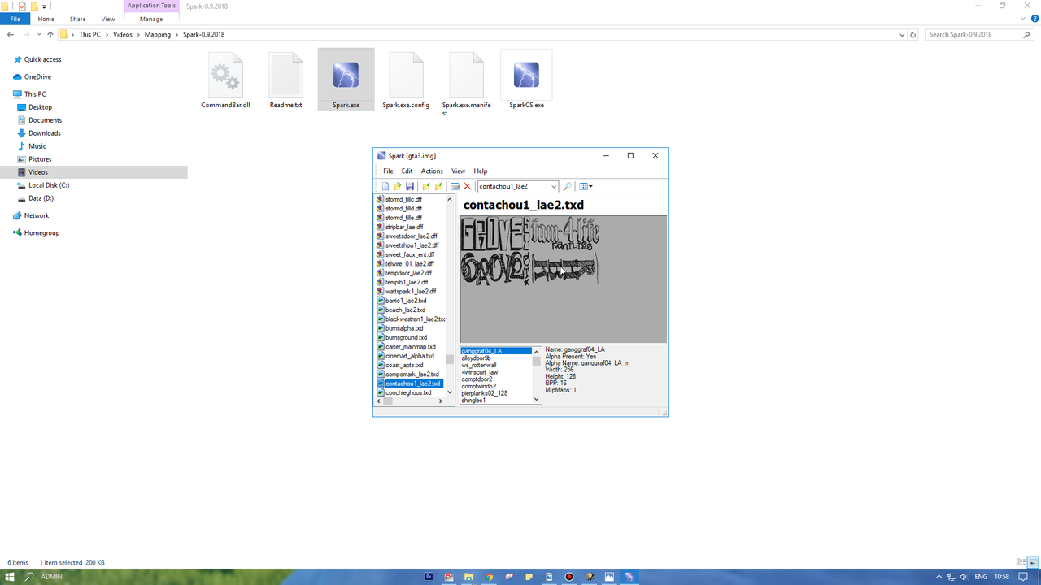Screen dimensions: 1041x585
Task: Select texture alleydoor9b in the texture list
Action: click(476, 358)
